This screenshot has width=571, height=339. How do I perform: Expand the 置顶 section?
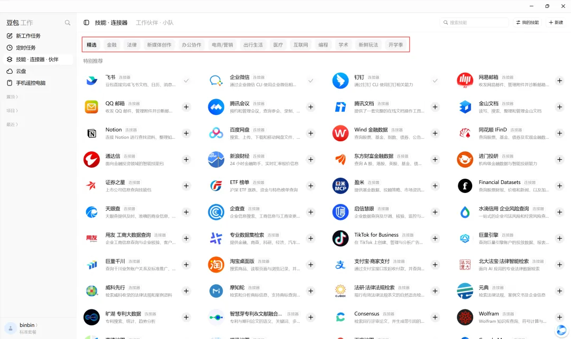(12, 97)
